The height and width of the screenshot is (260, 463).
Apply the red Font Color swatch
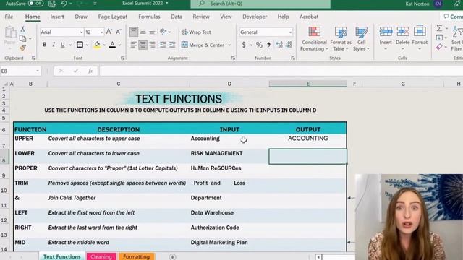112,45
